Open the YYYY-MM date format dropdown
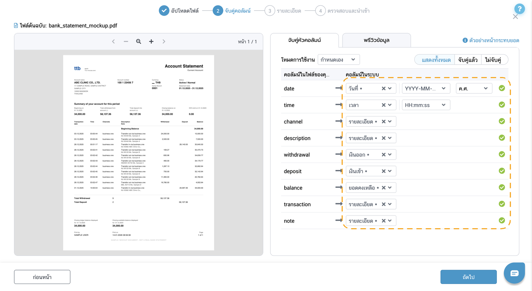 coord(426,88)
